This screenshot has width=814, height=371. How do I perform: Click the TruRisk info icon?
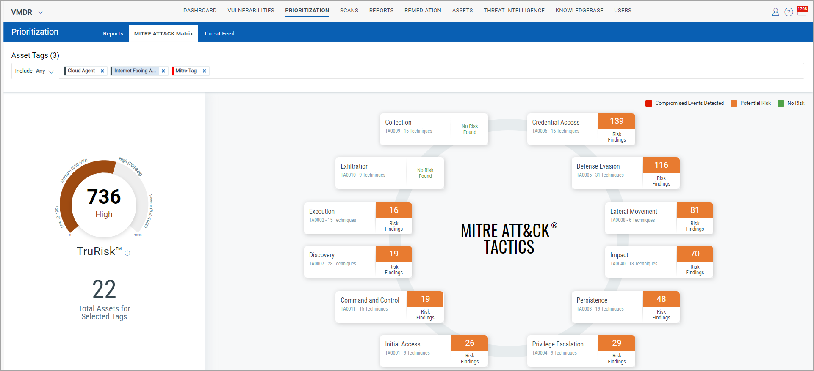[127, 253]
